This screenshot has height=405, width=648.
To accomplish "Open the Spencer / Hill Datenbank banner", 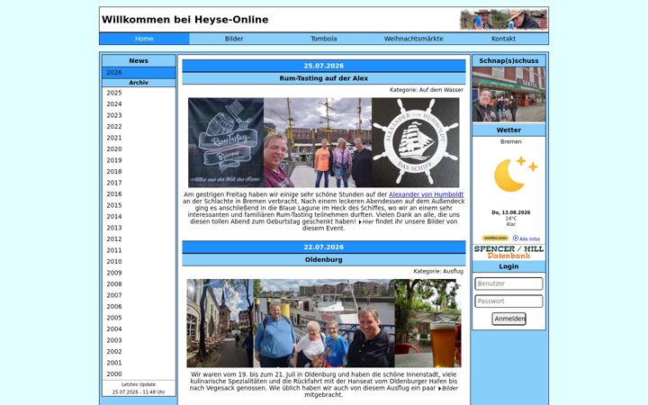I will click(508, 252).
